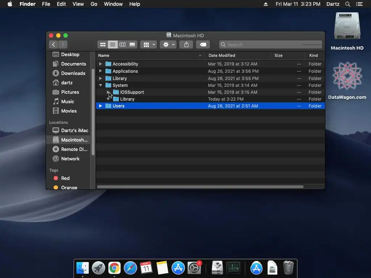Open the Go menu
This screenshot has height=278, width=371.
coord(94,4)
